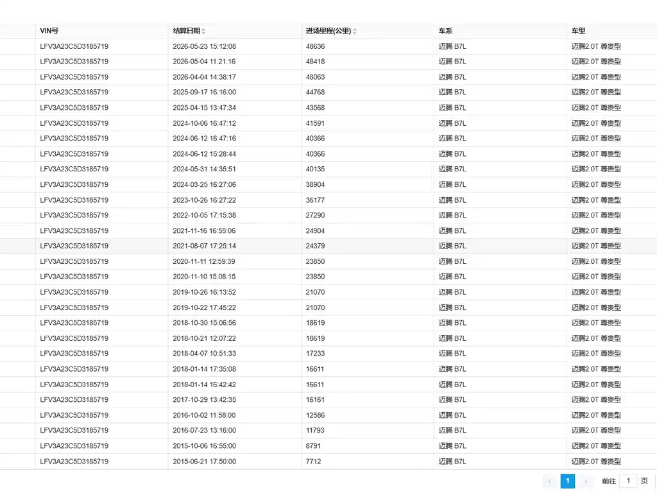Select date cell 2018-01-14 17:35:08

205,369
